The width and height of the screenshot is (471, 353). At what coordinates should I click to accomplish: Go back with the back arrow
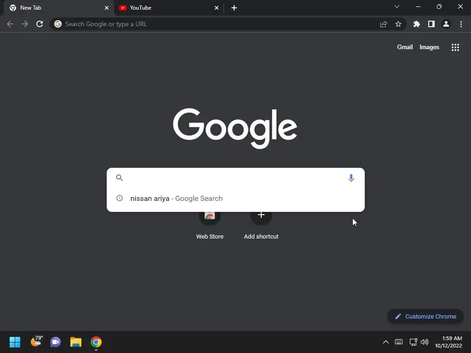[10, 24]
